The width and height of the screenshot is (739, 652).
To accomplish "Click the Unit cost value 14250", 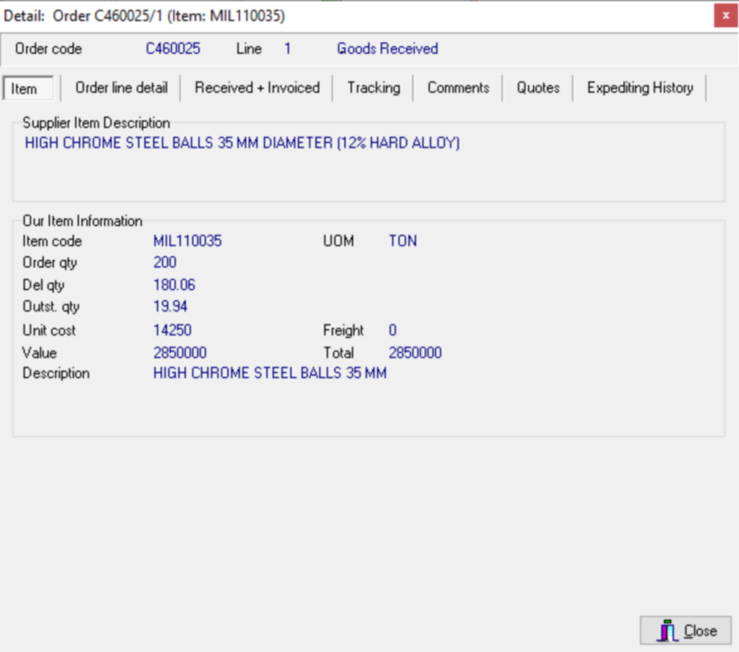I will tap(172, 330).
